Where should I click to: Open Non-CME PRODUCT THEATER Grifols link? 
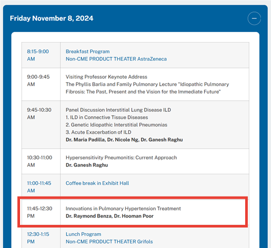[x=109, y=242]
